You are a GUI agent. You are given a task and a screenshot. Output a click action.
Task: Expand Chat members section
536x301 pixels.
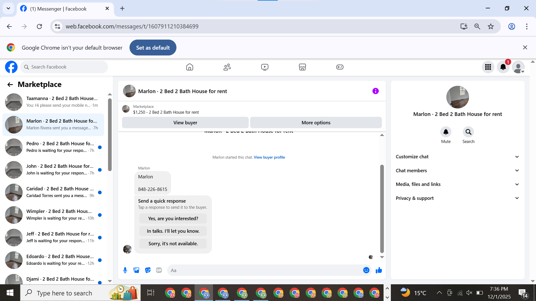tap(457, 171)
